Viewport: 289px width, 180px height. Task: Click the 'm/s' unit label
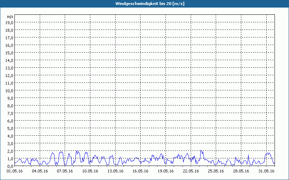pos(10,17)
